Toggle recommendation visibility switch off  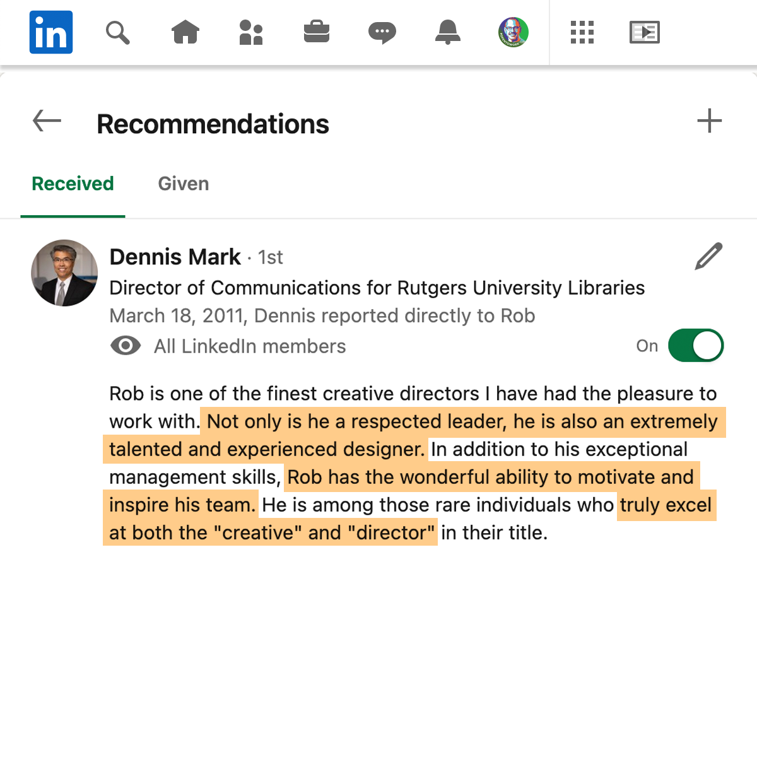[696, 345]
